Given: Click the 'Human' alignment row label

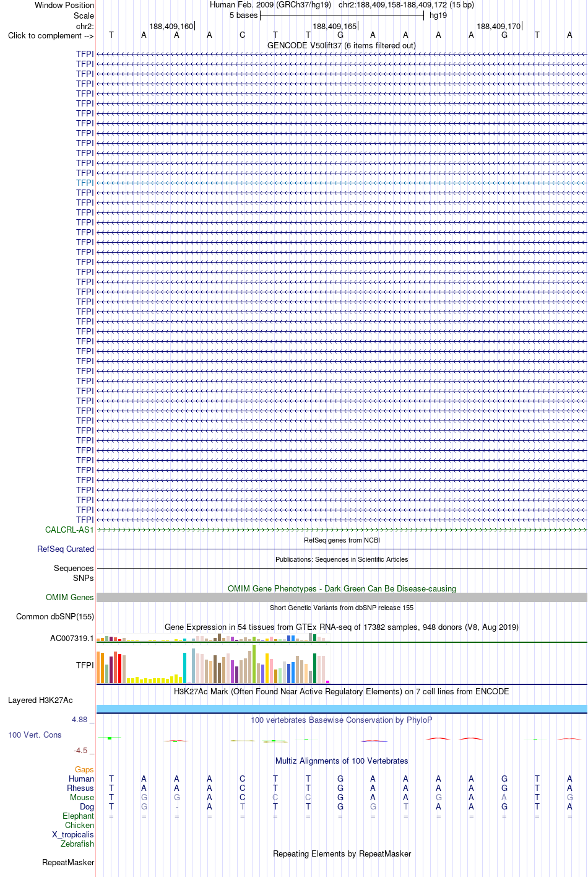Looking at the screenshot, I should [81, 779].
